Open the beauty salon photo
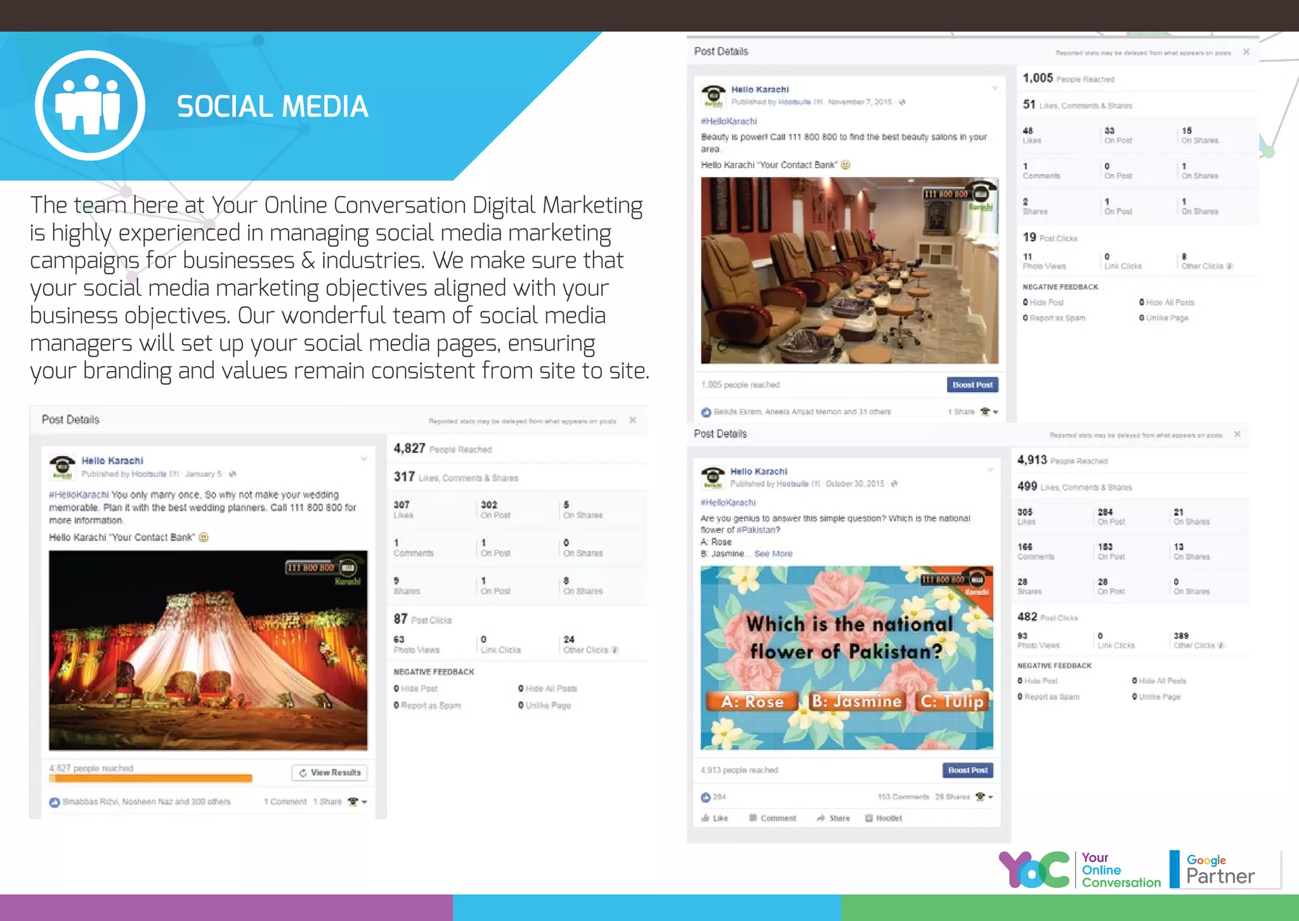 click(849, 270)
